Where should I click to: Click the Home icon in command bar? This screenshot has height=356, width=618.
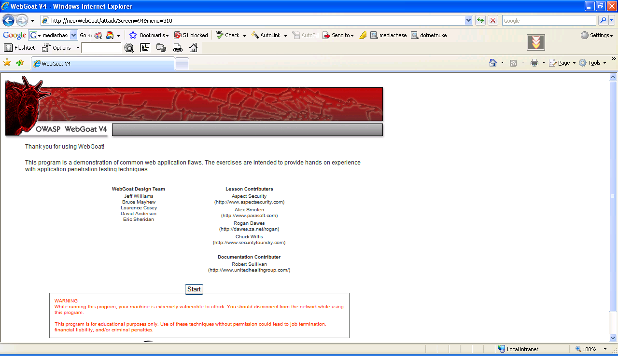click(x=492, y=63)
